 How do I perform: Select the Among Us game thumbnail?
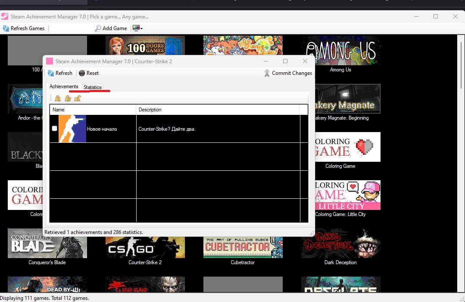(341, 50)
